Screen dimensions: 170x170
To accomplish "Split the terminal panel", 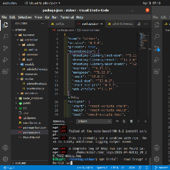I will click(x=124, y=121).
